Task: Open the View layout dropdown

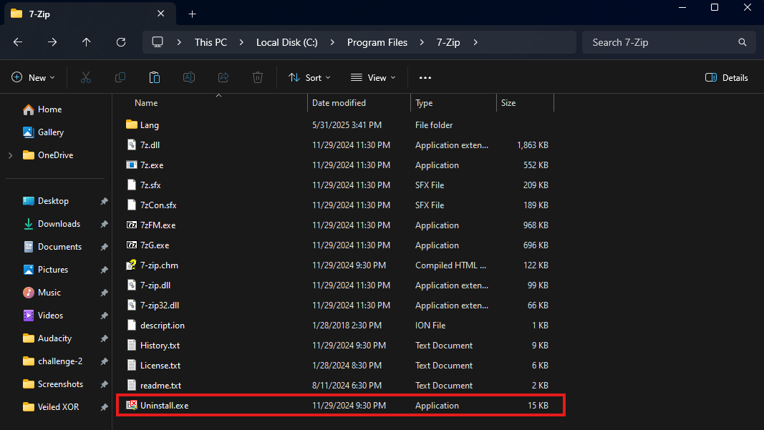Action: (373, 77)
